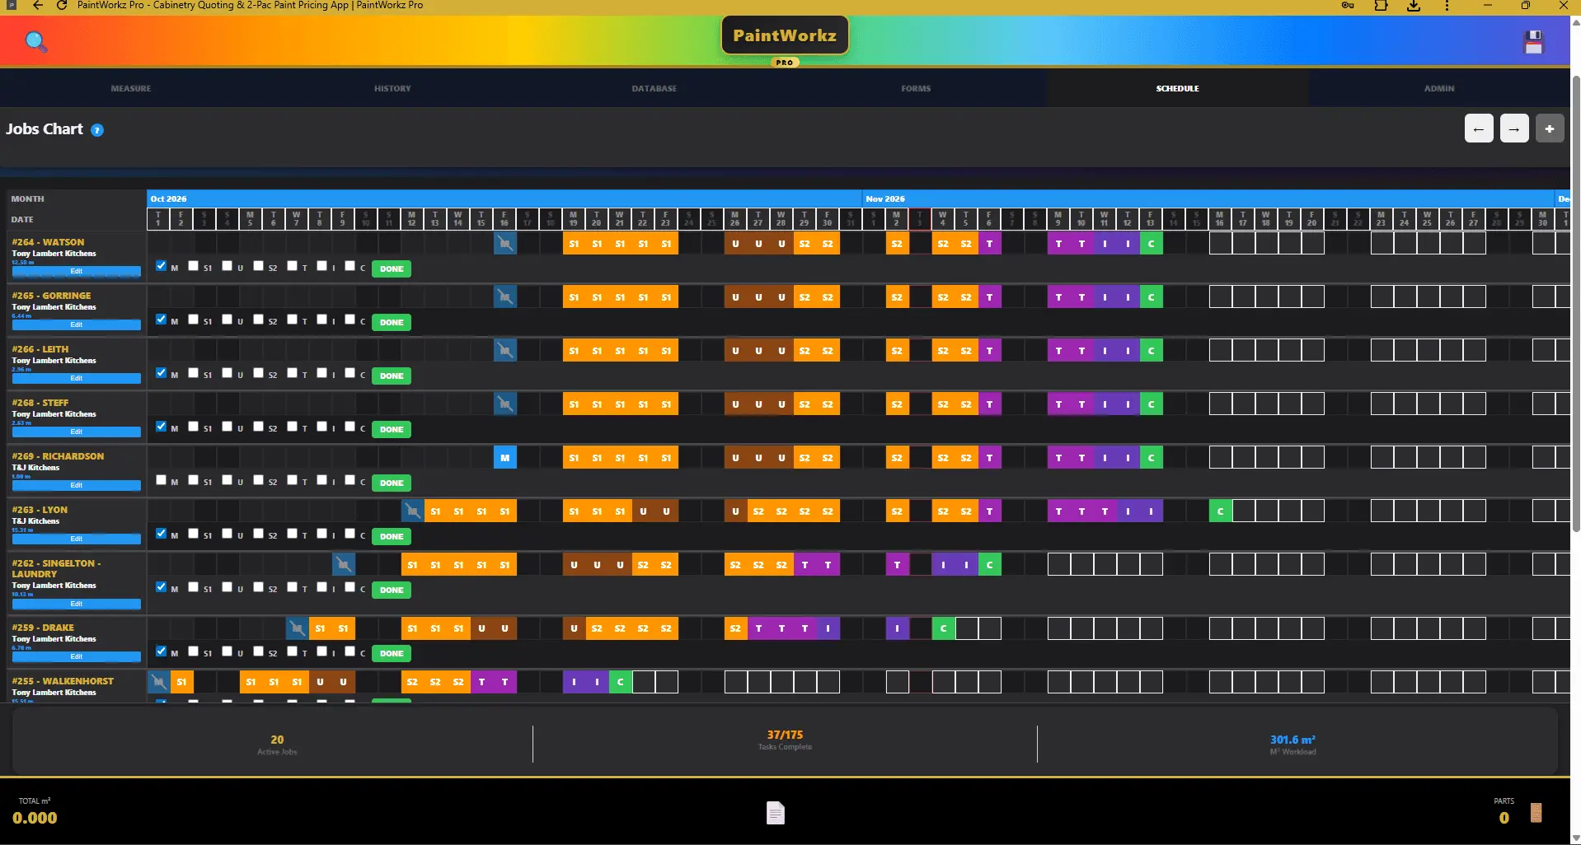This screenshot has width=1581, height=845.
Task: Check the C checkbox for #259 Drake
Action: pyautogui.click(x=350, y=651)
